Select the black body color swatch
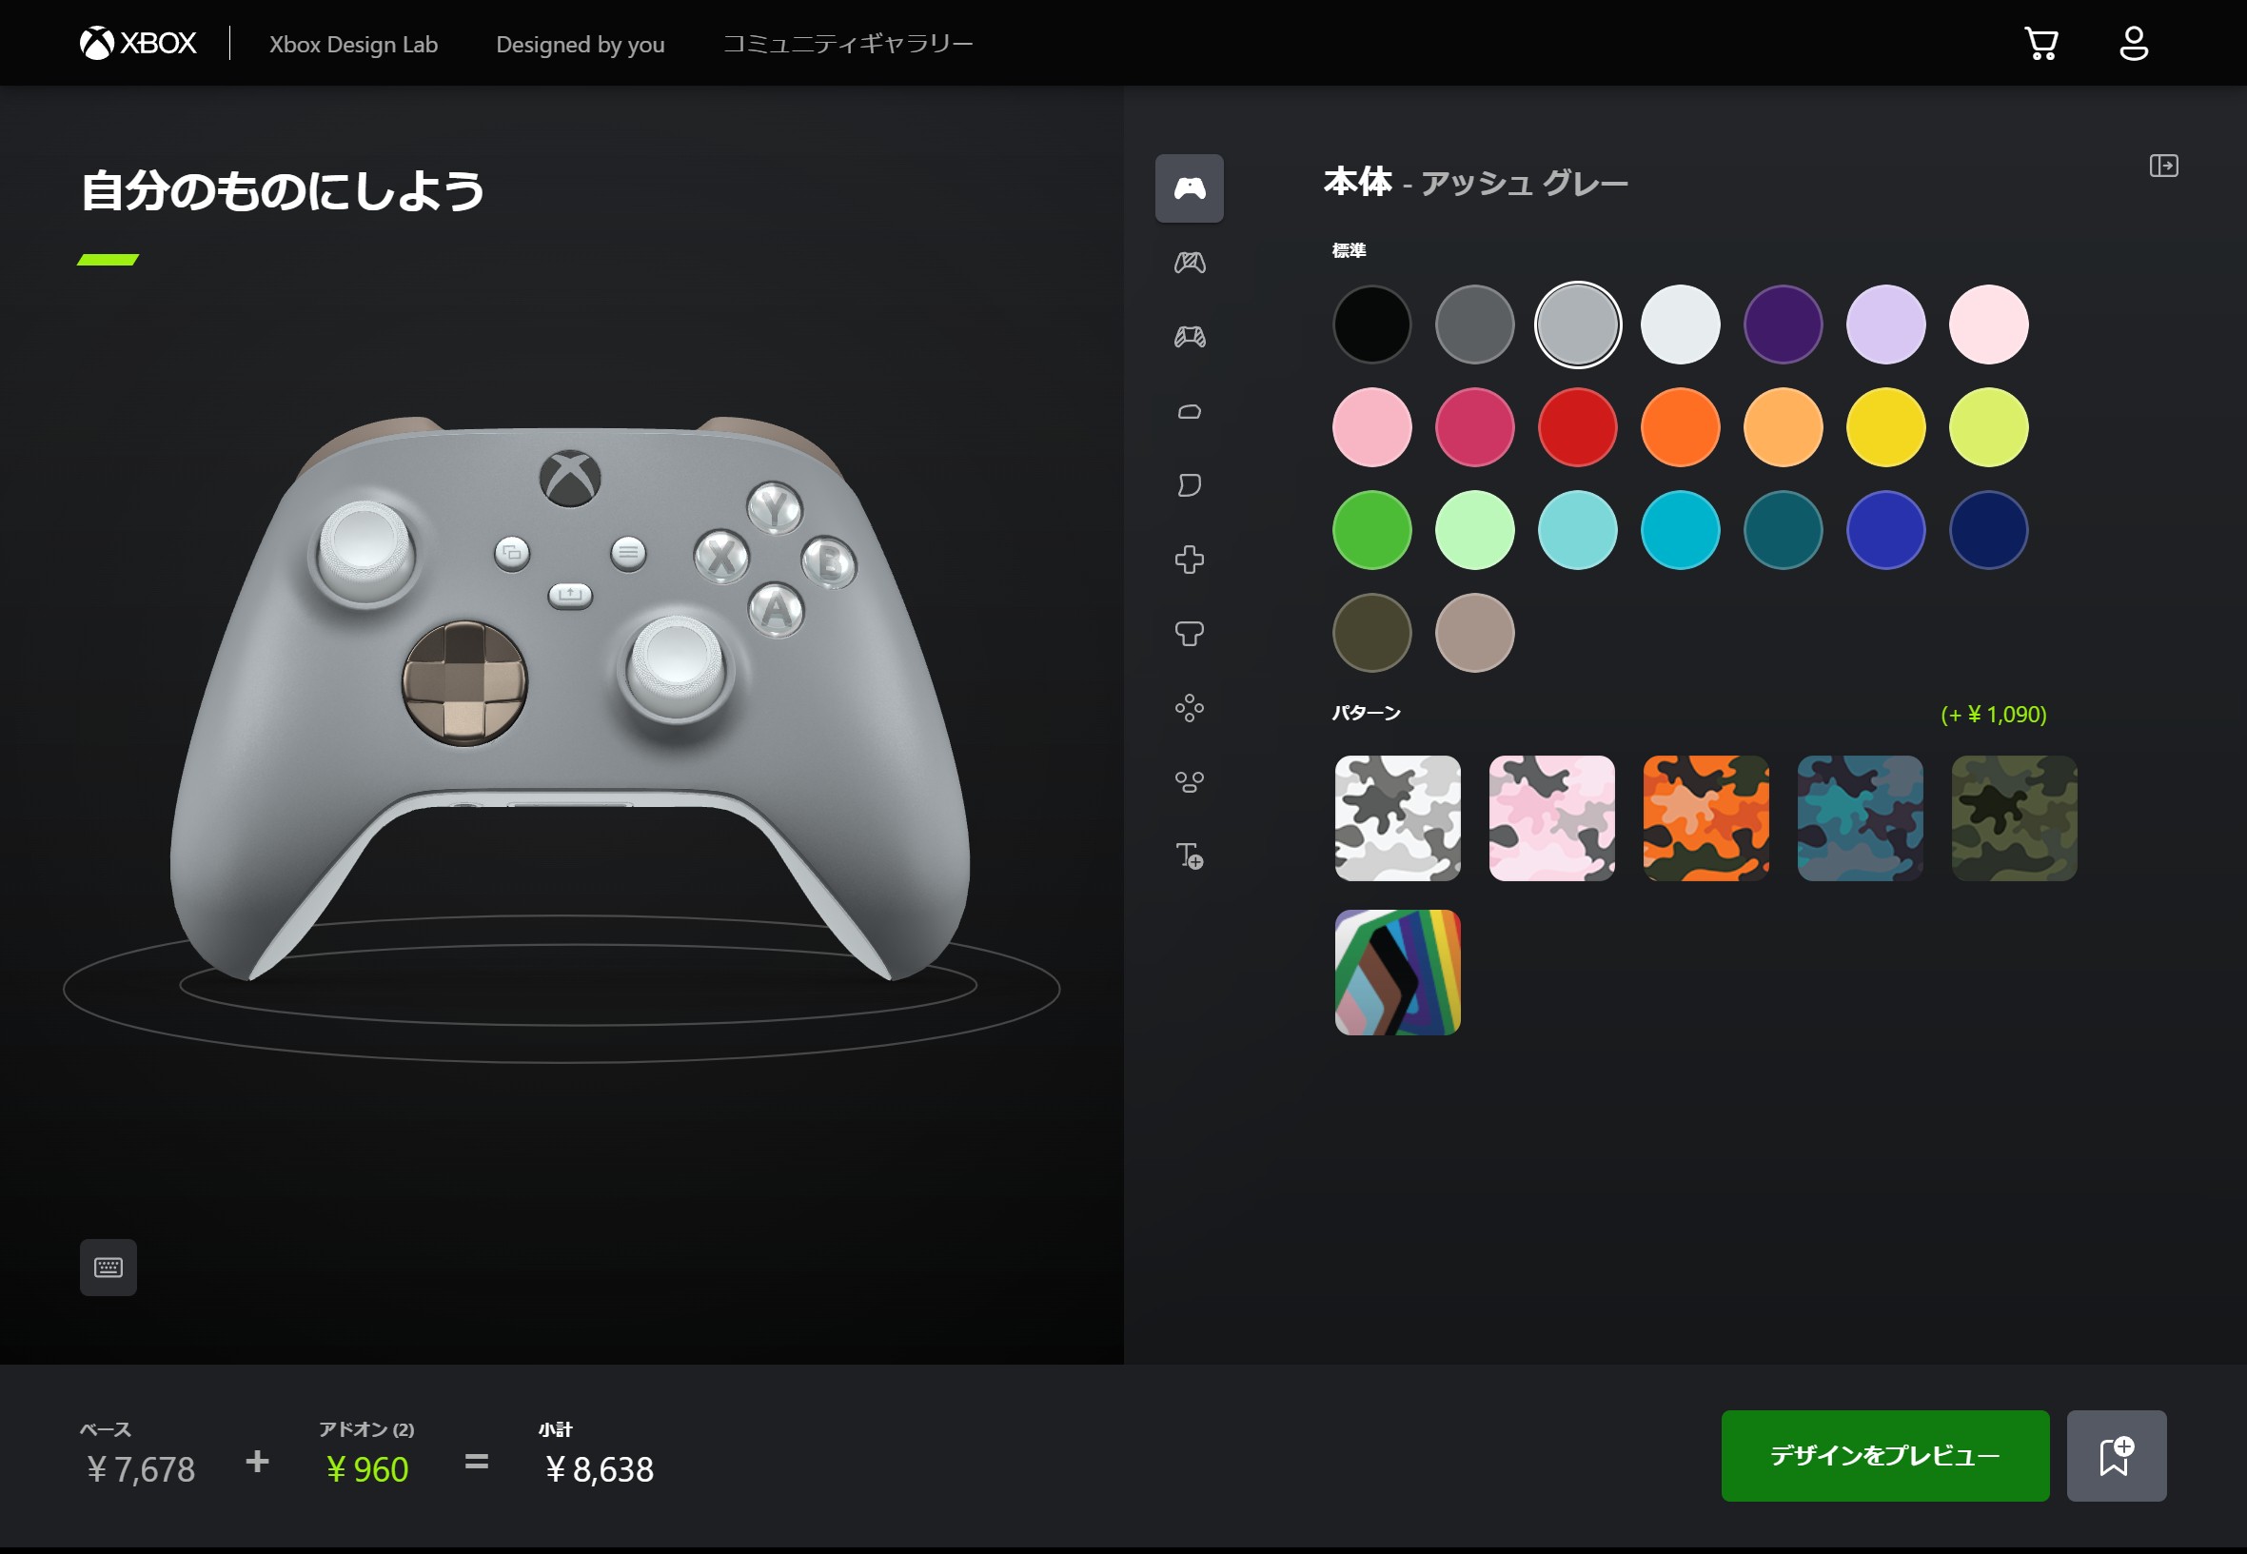Screen dimensions: 2247x1554 [1371, 325]
